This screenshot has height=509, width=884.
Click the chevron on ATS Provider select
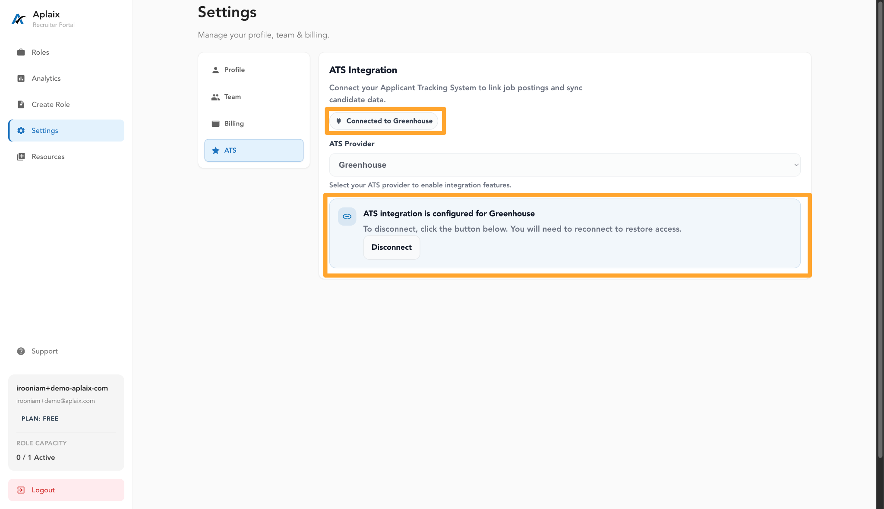click(x=796, y=165)
